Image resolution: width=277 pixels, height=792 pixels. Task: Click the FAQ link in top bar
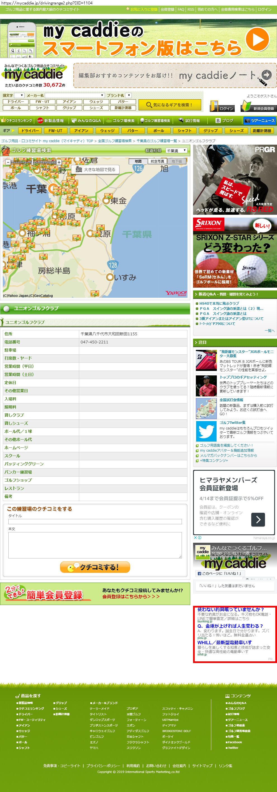point(181,9)
